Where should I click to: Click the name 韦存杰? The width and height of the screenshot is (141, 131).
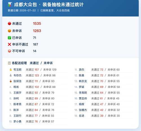(17, 75)
